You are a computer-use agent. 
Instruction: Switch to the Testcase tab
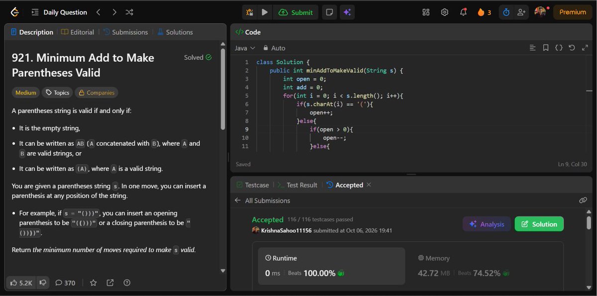coord(252,185)
